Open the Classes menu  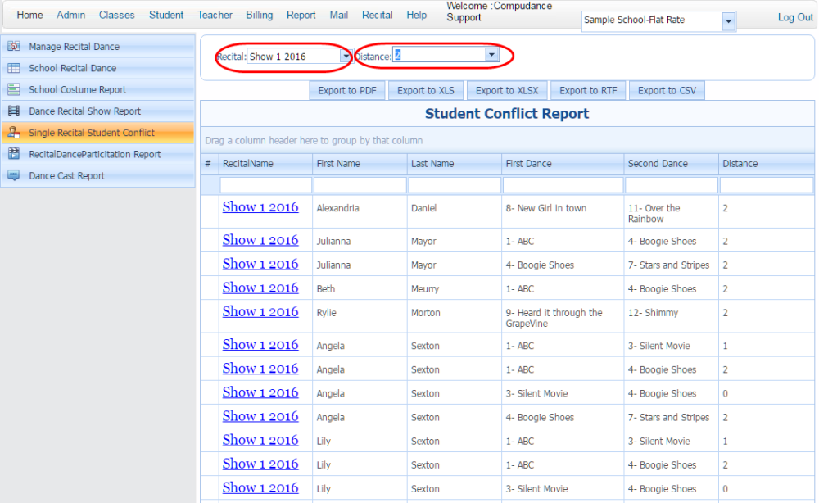pos(116,15)
